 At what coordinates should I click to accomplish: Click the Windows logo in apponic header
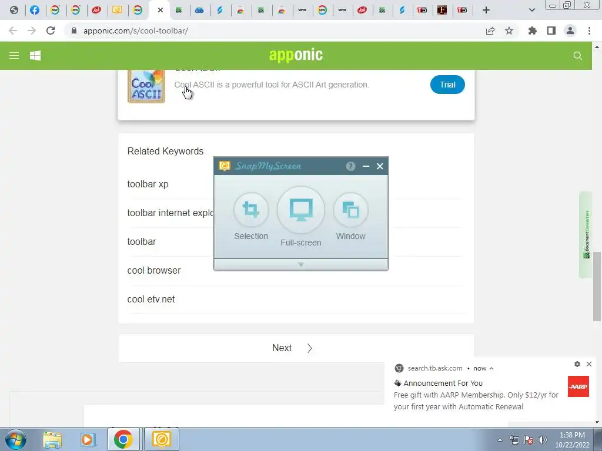click(35, 56)
